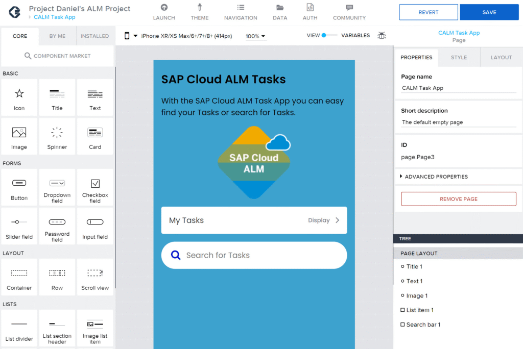
Task: Select the Image list item component
Action: click(x=95, y=328)
